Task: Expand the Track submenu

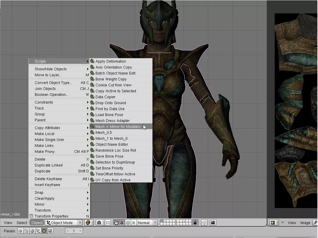Action: tap(59, 108)
